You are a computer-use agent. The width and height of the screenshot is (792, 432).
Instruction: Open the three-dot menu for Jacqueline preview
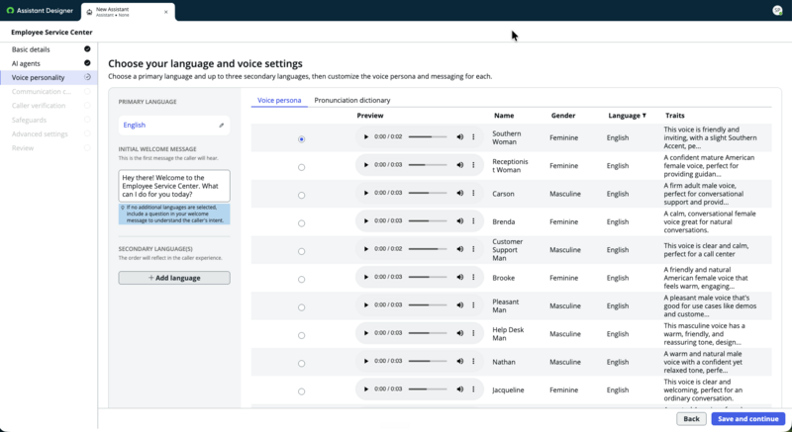pyautogui.click(x=473, y=389)
